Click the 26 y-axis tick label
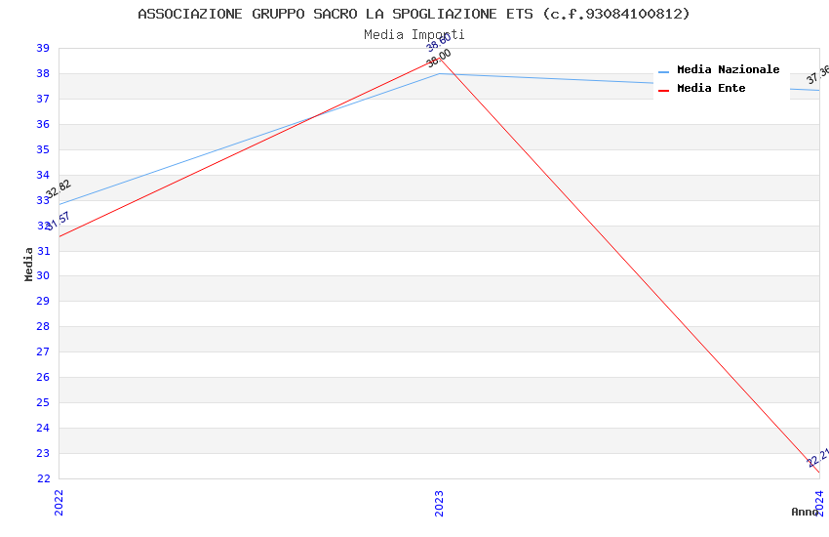The image size is (829, 537). [43, 377]
